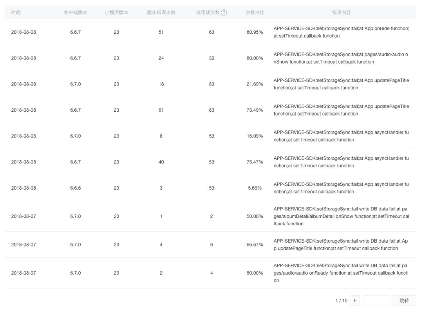The width and height of the screenshot is (423, 310).
Task: Click the 次数占比 column header
Action: coord(255,13)
